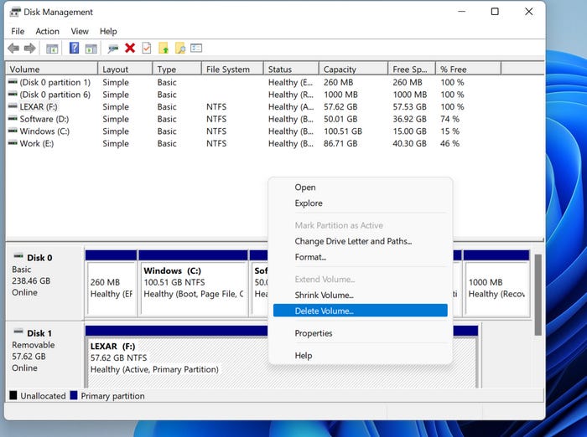The height and width of the screenshot is (437, 587).
Task: Click the Back arrow toolbar icon
Action: pos(13,49)
